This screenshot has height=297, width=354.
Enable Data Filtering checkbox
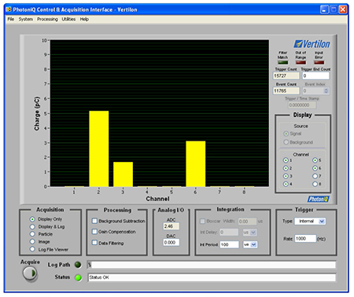click(x=94, y=243)
